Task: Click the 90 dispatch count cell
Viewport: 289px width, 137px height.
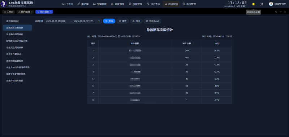Action: pyautogui.click(x=187, y=72)
